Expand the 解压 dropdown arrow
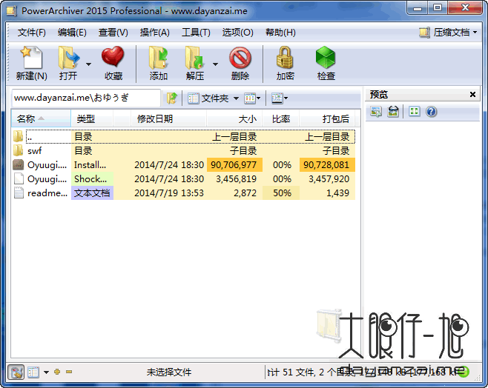This screenshot has height=388, width=488. tap(215, 64)
